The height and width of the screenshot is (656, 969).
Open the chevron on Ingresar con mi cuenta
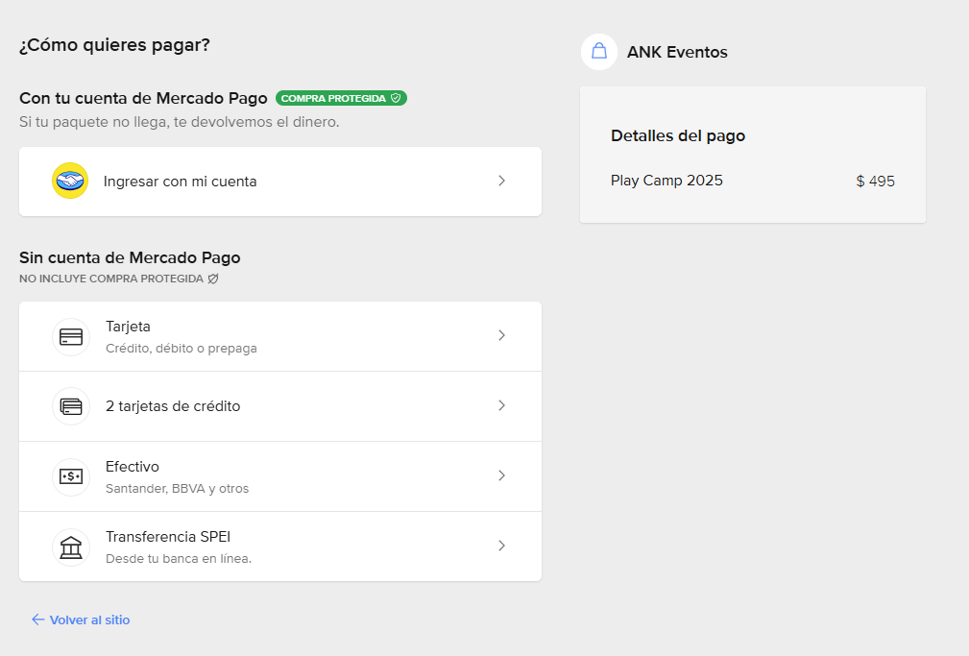point(502,181)
